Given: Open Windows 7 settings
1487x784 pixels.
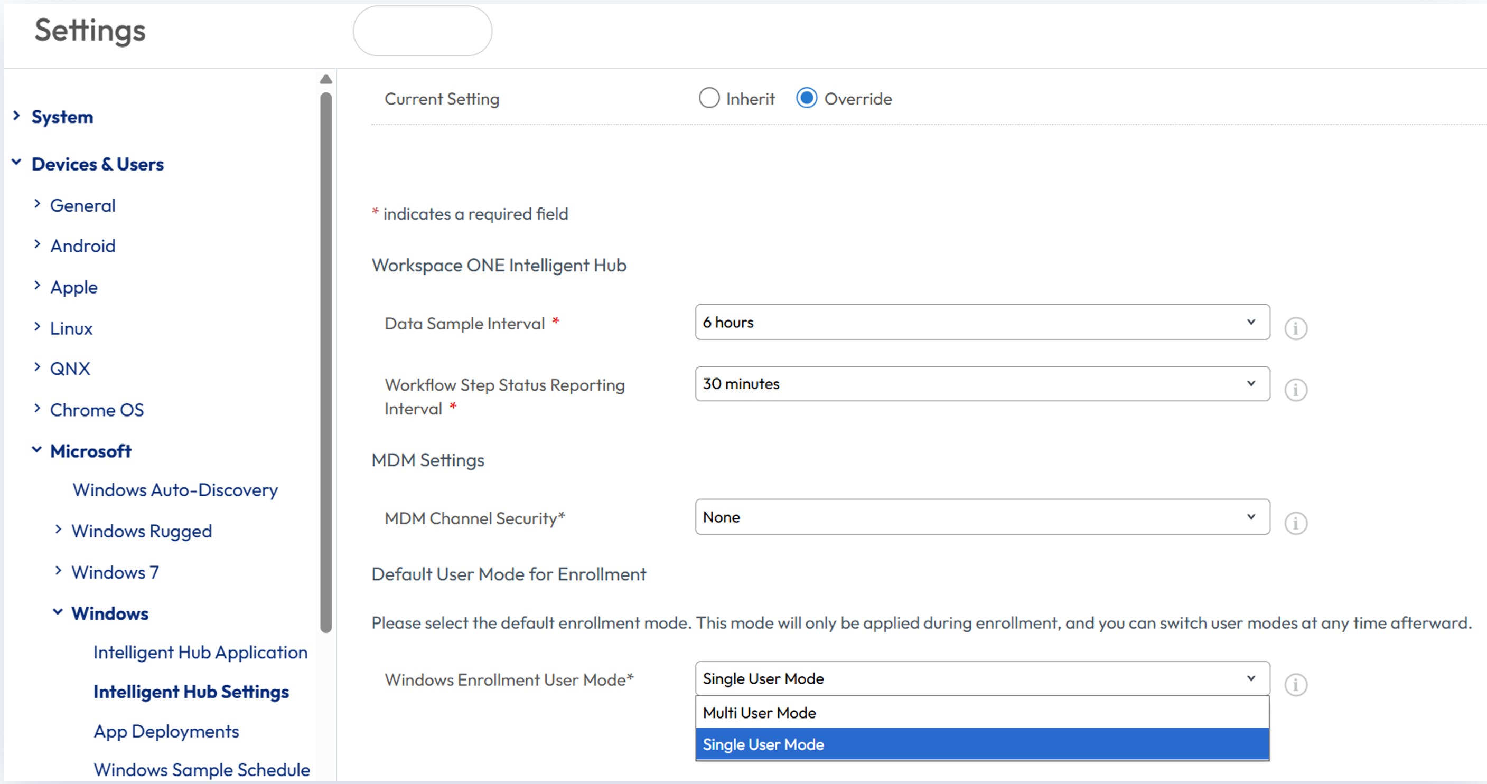Looking at the screenshot, I should click(x=115, y=572).
